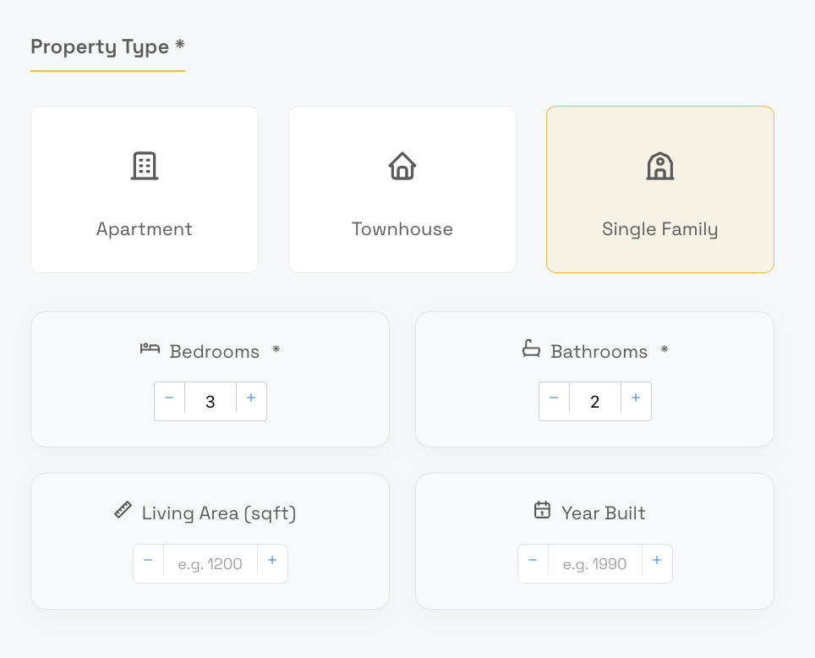
Task: Deselect the Single Family property type
Action: point(660,189)
